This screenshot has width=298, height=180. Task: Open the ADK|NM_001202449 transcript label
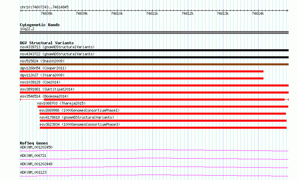(36, 164)
